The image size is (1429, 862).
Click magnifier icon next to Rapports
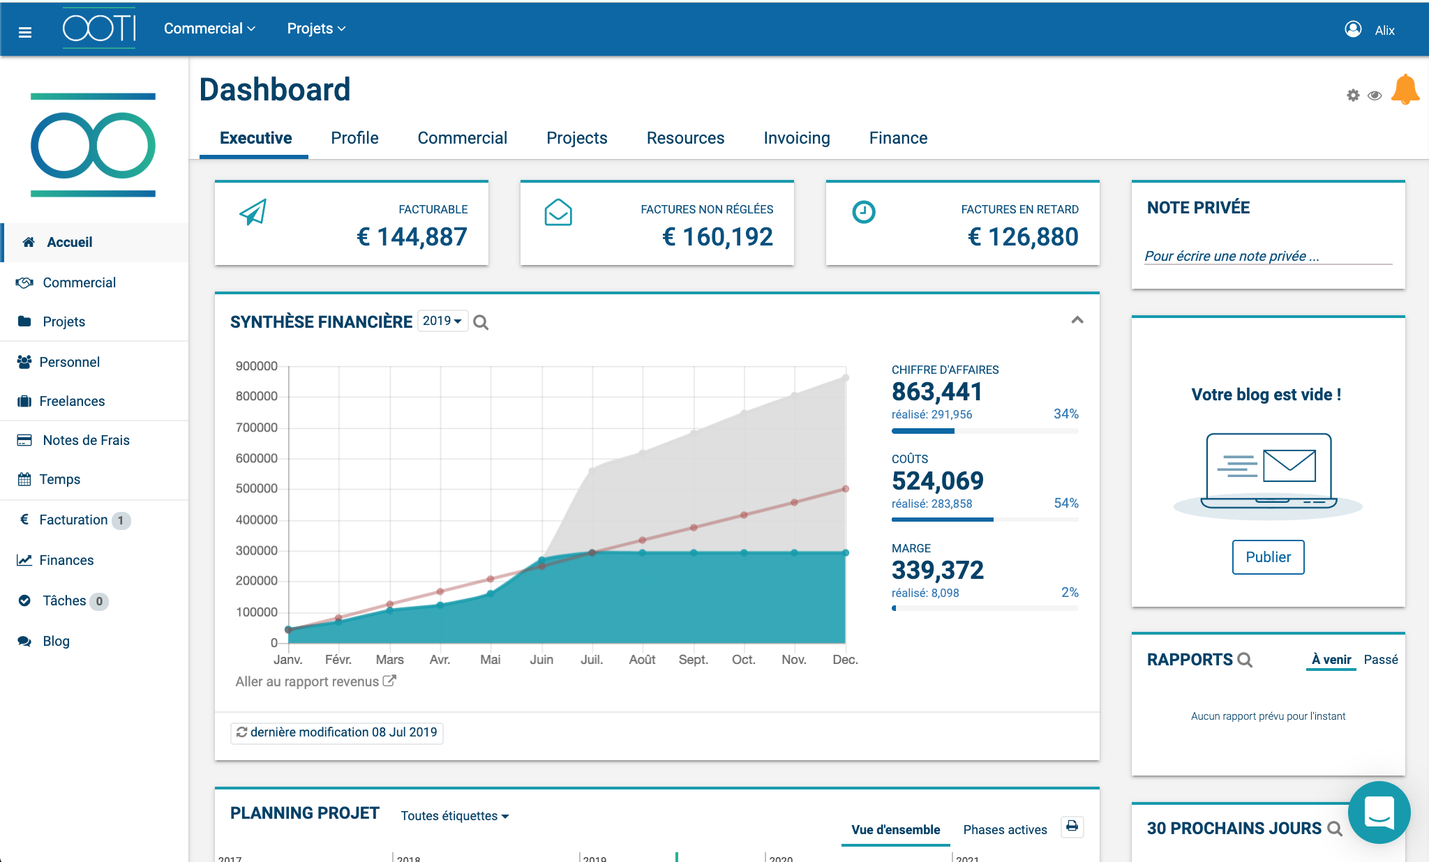click(1245, 660)
